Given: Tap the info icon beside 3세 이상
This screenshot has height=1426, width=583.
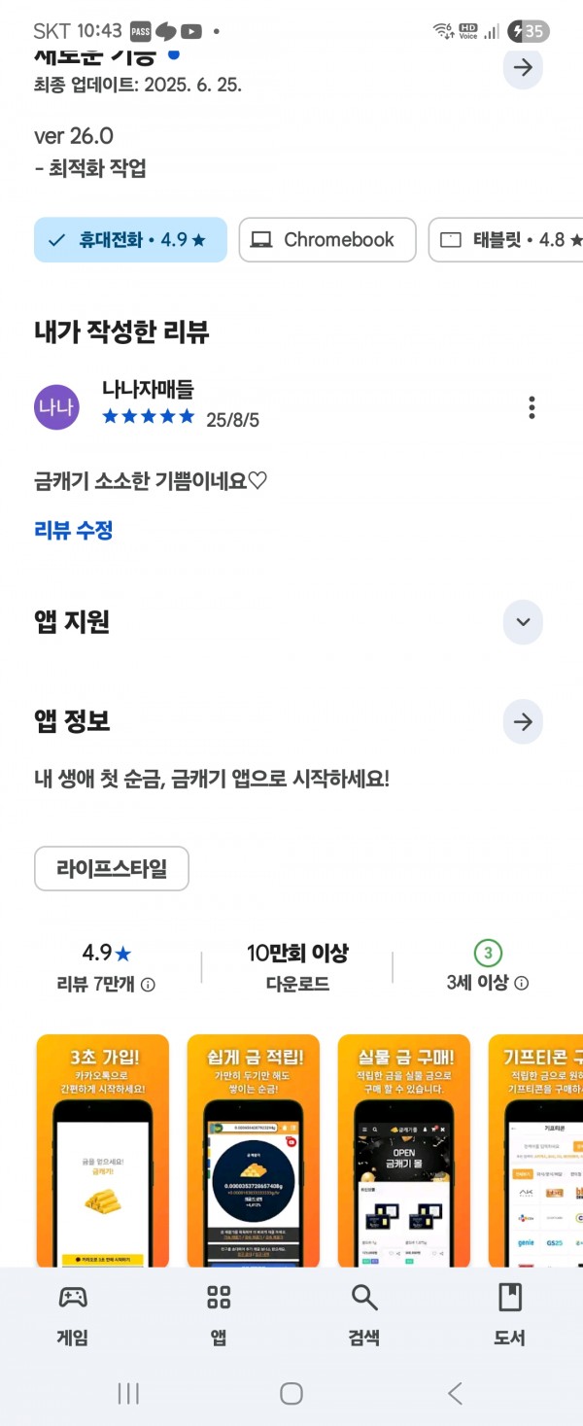Looking at the screenshot, I should click(x=522, y=984).
